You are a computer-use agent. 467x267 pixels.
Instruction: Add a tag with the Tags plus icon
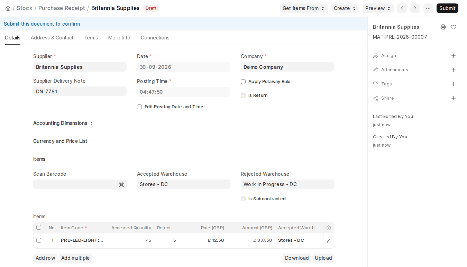[454, 84]
